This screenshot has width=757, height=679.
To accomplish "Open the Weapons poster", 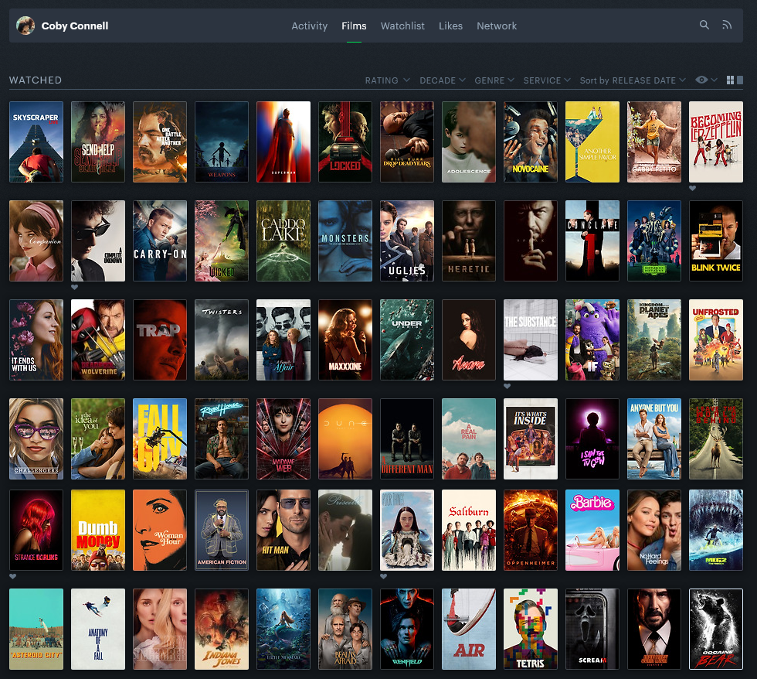I will coord(222,142).
